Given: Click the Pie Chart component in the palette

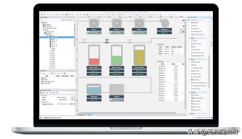Looking at the screenshot, I should coord(195,80).
